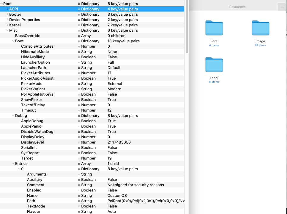Select the LauncherPath key
This screenshot has width=287, height=214.
[34, 67]
